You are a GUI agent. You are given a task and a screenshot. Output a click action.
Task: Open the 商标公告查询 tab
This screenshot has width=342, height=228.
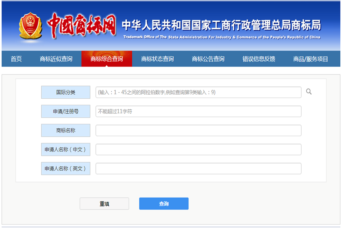tap(208, 59)
